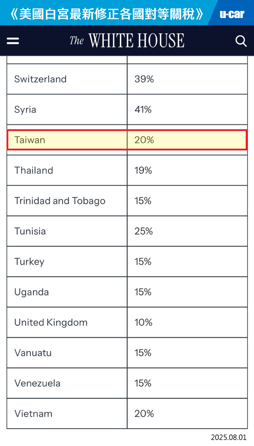Click Tunisia's 25% rate cell
Image resolution: width=254 pixels, height=446 pixels.
(x=187, y=231)
